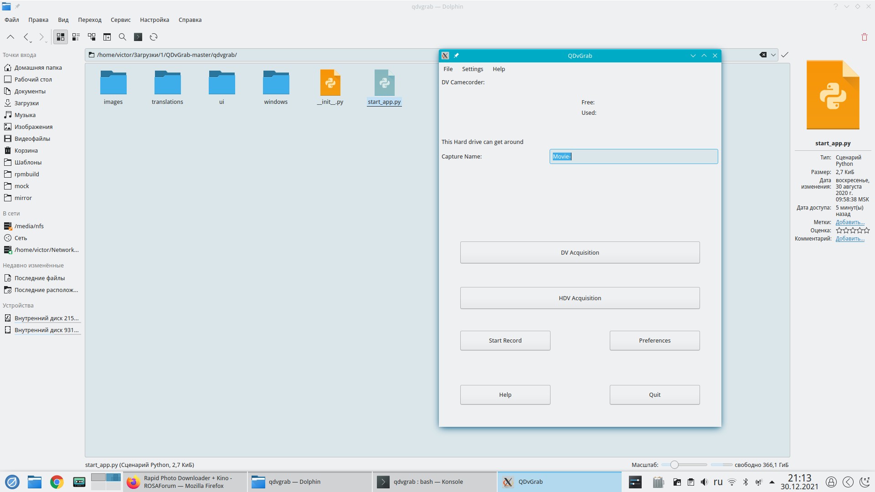Image resolution: width=875 pixels, height=492 pixels.
Task: Open Dolphin Сервис menu
Action: [x=120, y=20]
